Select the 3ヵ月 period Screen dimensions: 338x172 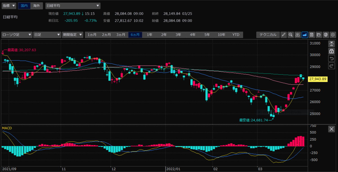click(121, 35)
